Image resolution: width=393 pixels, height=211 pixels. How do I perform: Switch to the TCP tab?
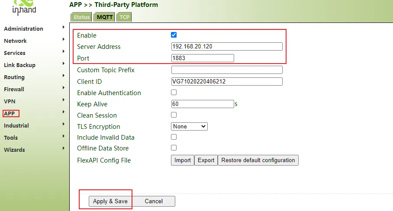[124, 17]
